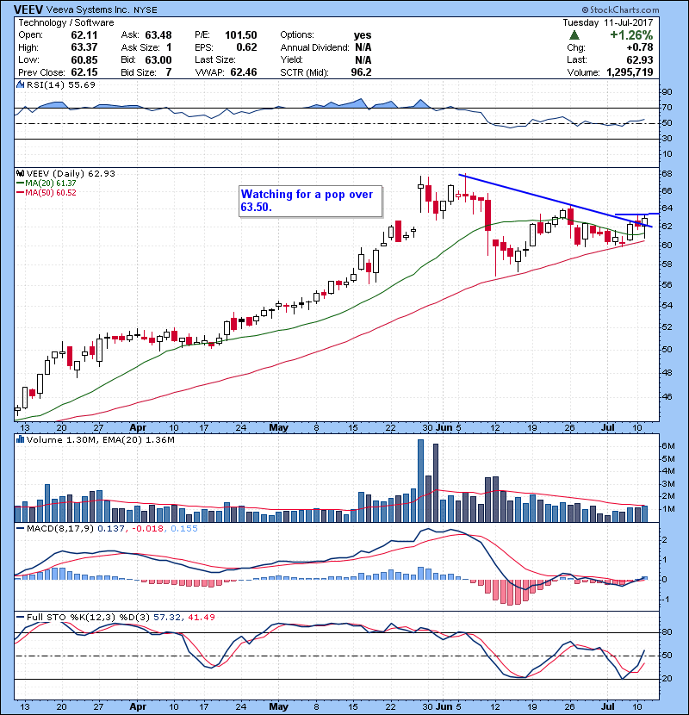Click the May label on bottom date axis

[278, 706]
